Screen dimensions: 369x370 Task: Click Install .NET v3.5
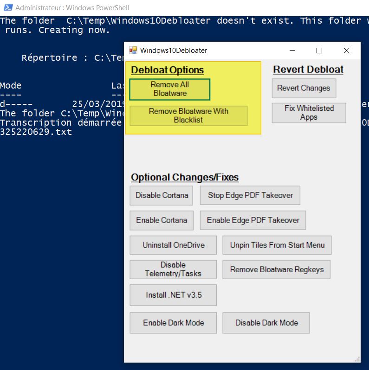coord(173,295)
